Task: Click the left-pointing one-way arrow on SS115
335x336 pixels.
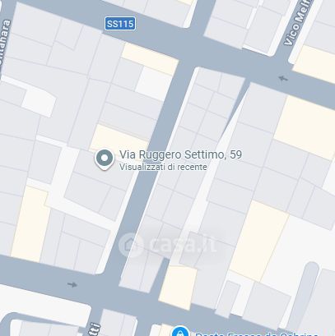Action: tap(283, 79)
